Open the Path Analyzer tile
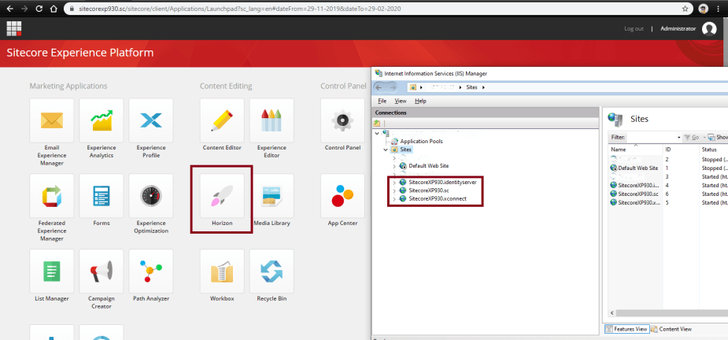 tap(151, 272)
